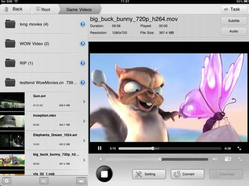Click the WiFi status icon

(x=16, y=1)
